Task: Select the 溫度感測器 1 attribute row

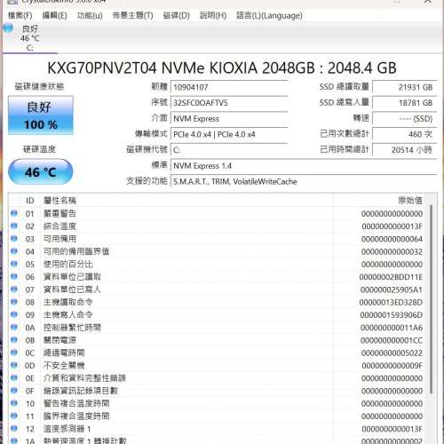Action: [x=218, y=429]
